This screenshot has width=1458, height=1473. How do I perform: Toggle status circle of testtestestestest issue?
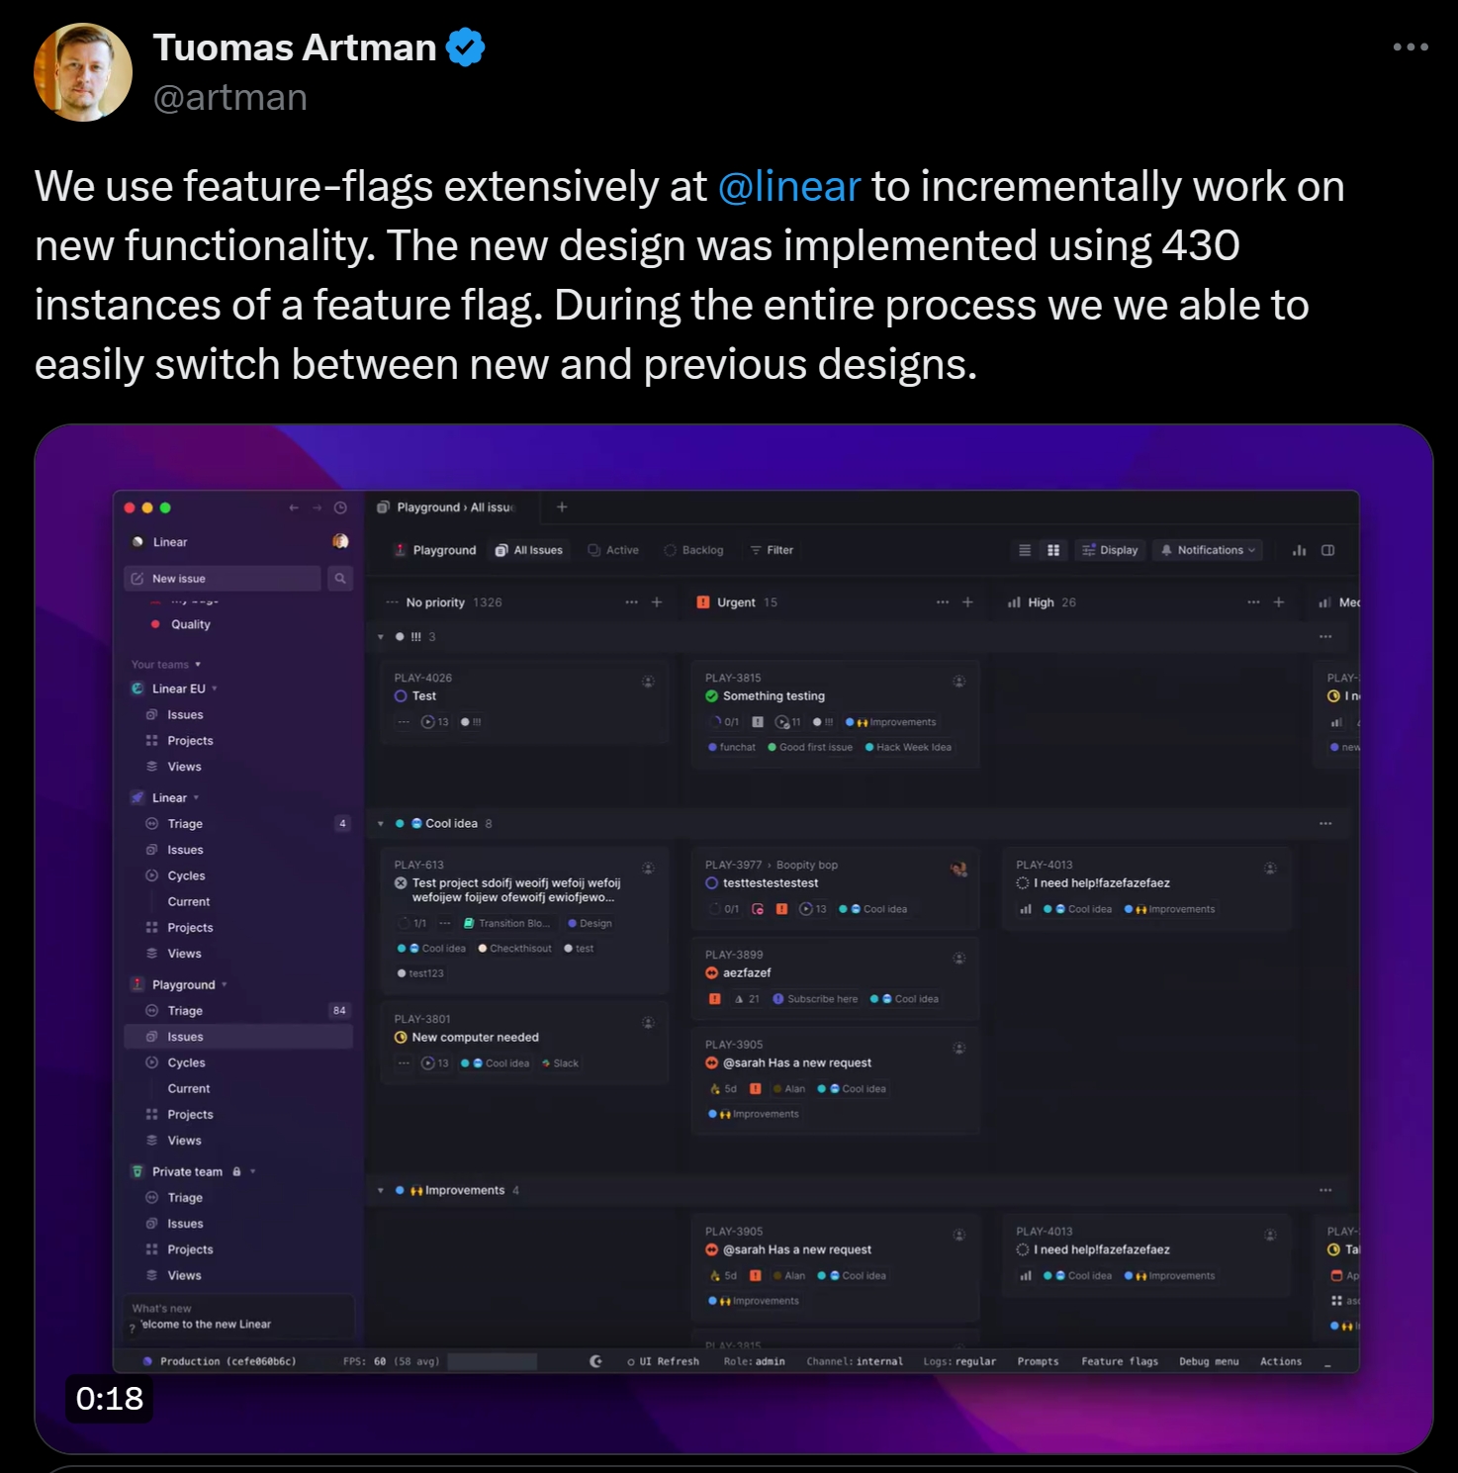click(712, 883)
